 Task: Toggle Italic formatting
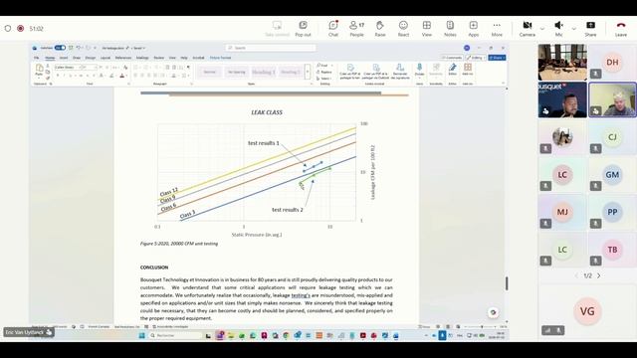pyautogui.click(x=64, y=76)
